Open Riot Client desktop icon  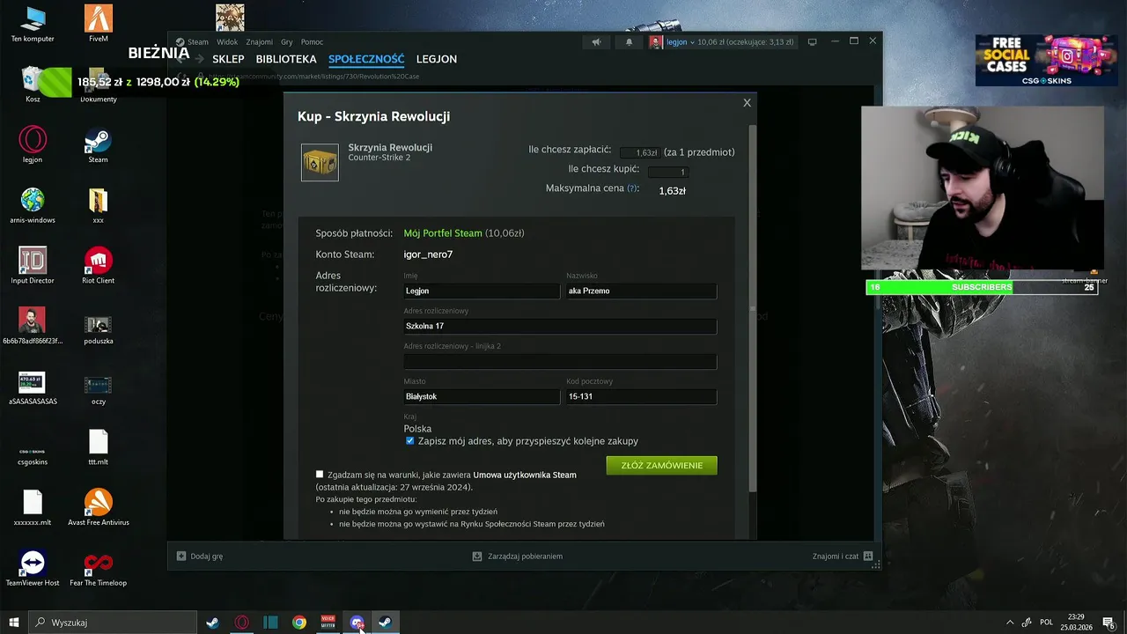[x=98, y=265]
